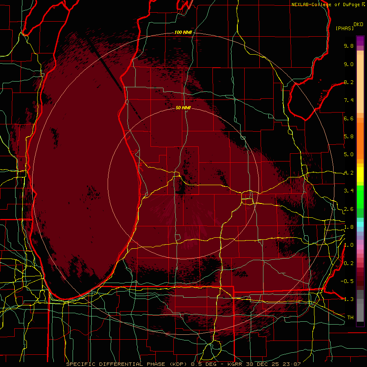Click the 4.2 legend value
The width and height of the screenshot is (367, 367).
click(349, 173)
